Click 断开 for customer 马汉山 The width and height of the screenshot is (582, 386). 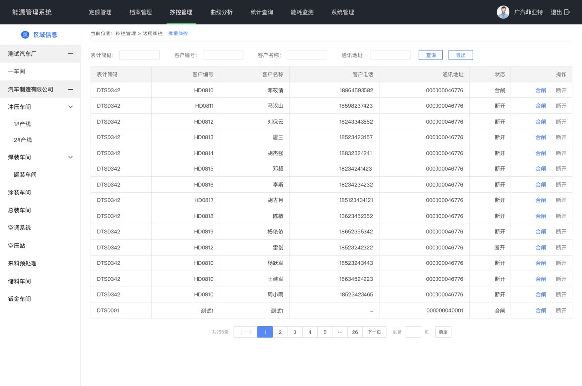[561, 106]
